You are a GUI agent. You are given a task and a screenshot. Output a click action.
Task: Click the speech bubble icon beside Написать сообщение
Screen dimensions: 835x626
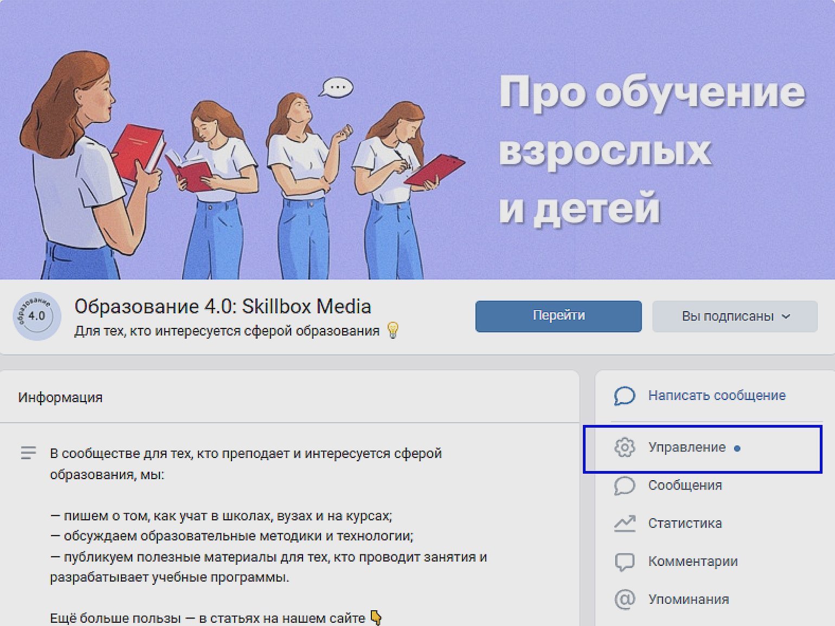pos(624,396)
